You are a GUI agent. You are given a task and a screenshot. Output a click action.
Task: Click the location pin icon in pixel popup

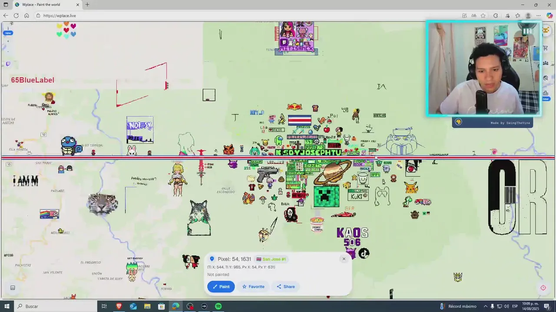212,259
